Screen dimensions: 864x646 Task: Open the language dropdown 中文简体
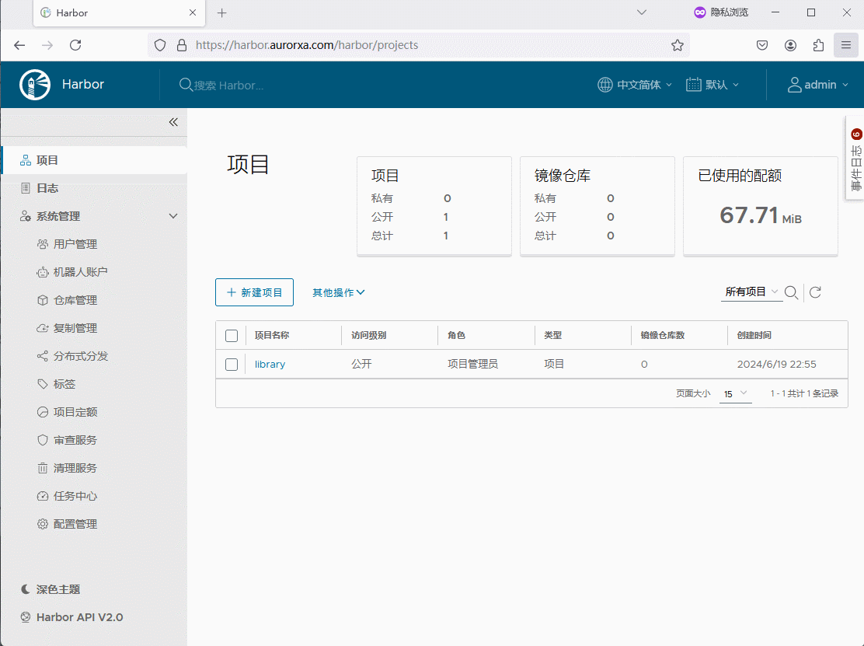coord(635,85)
